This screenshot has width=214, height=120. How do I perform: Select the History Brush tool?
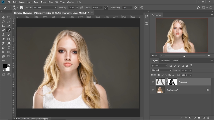[x=9, y=35]
